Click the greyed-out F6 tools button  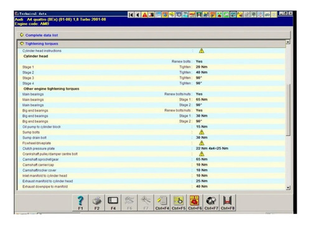129,203
